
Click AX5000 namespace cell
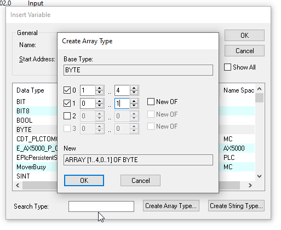coord(234,148)
